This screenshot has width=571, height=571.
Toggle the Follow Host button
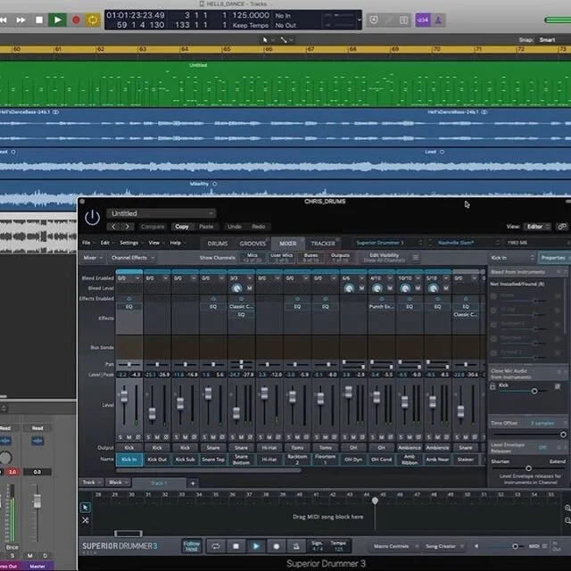(192, 546)
